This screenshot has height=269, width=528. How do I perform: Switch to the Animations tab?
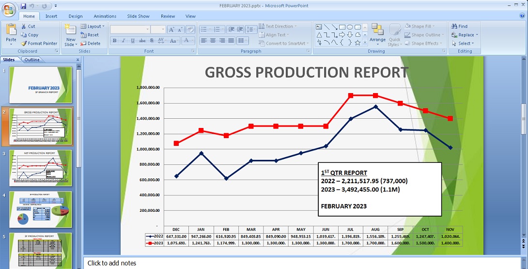click(x=105, y=16)
